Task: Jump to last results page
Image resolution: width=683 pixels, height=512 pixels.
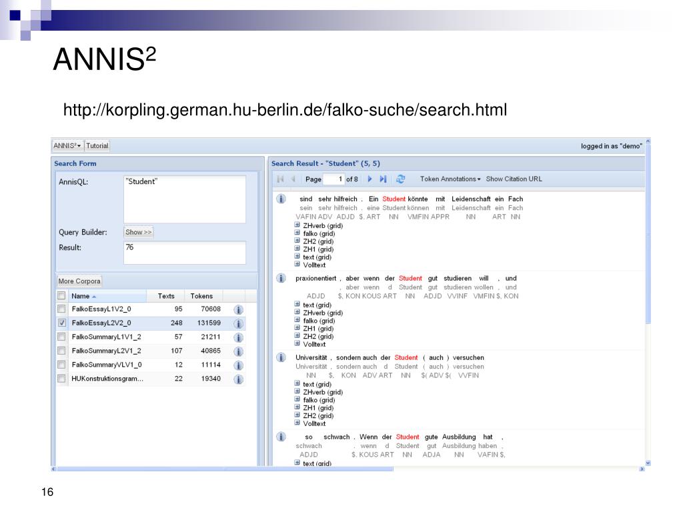Action: click(x=383, y=179)
